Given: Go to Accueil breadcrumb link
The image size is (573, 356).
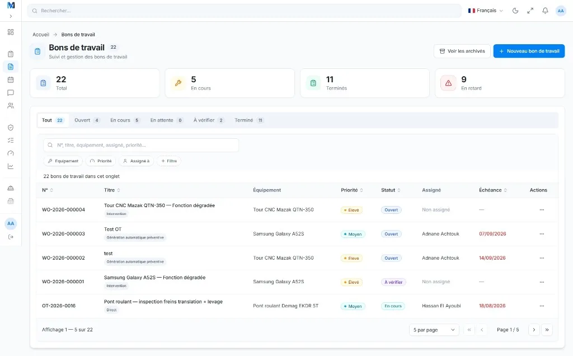Looking at the screenshot, I should coord(40,34).
